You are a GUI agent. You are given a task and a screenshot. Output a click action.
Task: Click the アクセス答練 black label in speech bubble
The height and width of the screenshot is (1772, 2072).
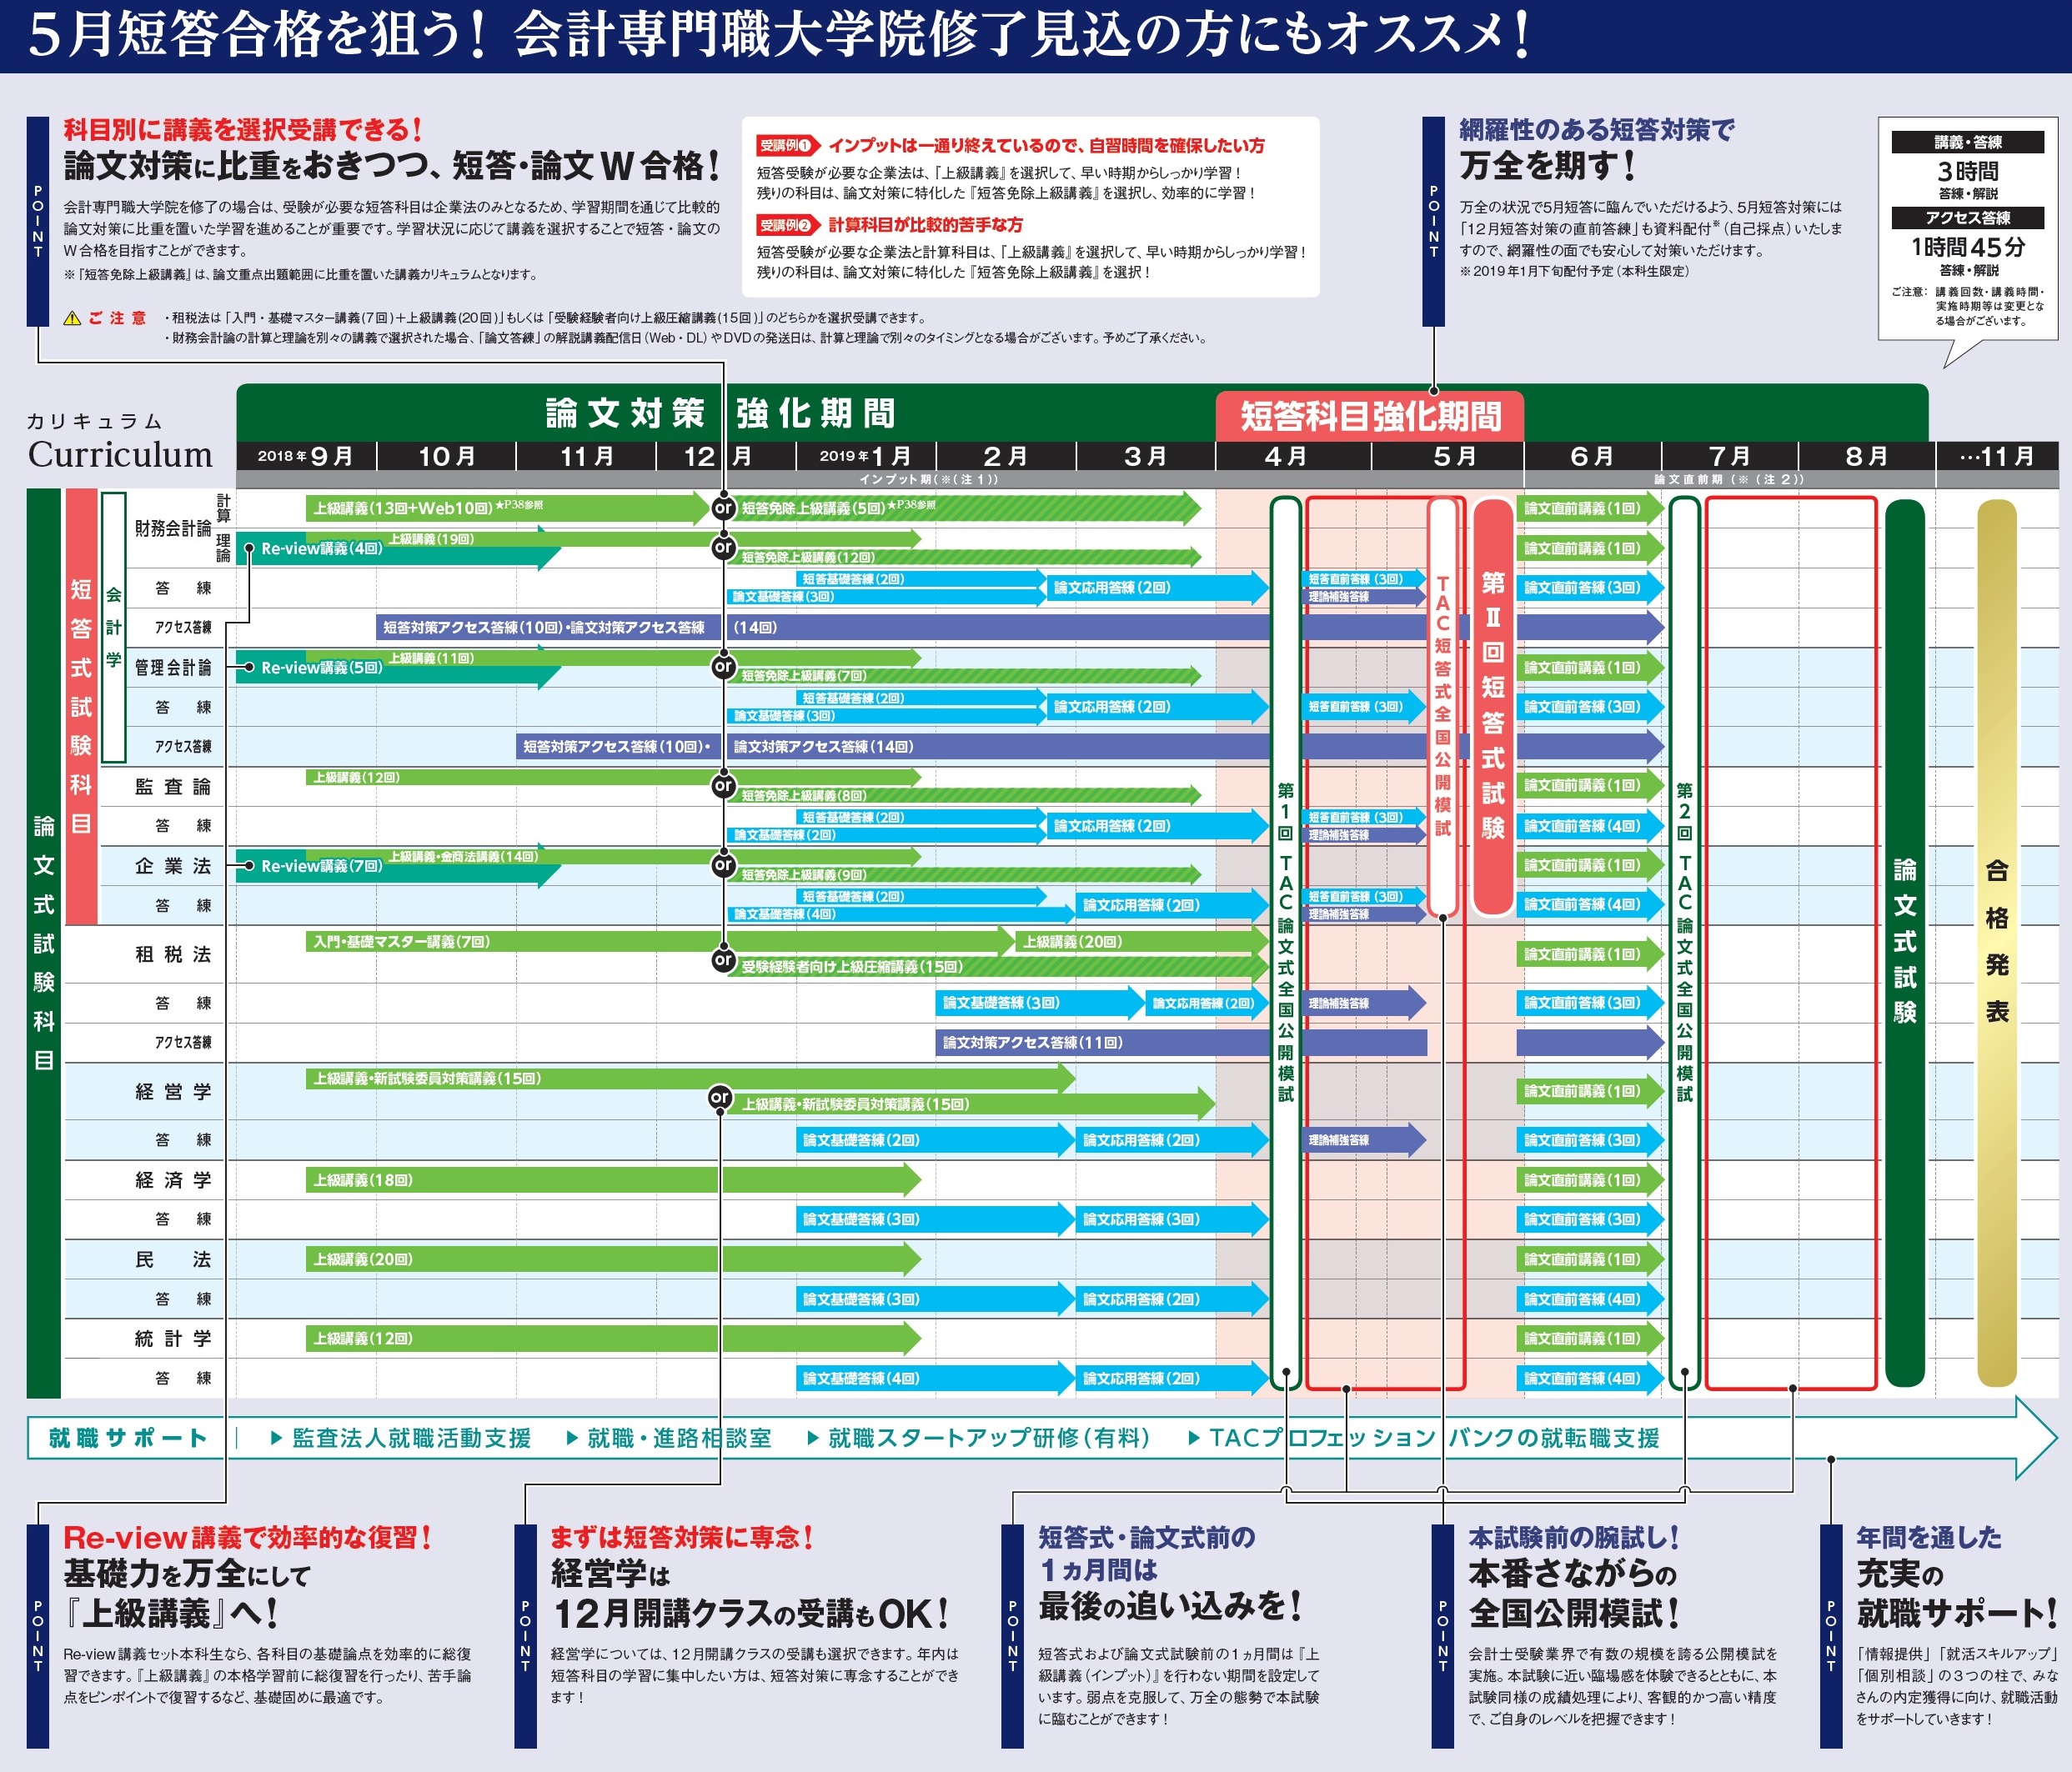pyautogui.click(x=1967, y=218)
